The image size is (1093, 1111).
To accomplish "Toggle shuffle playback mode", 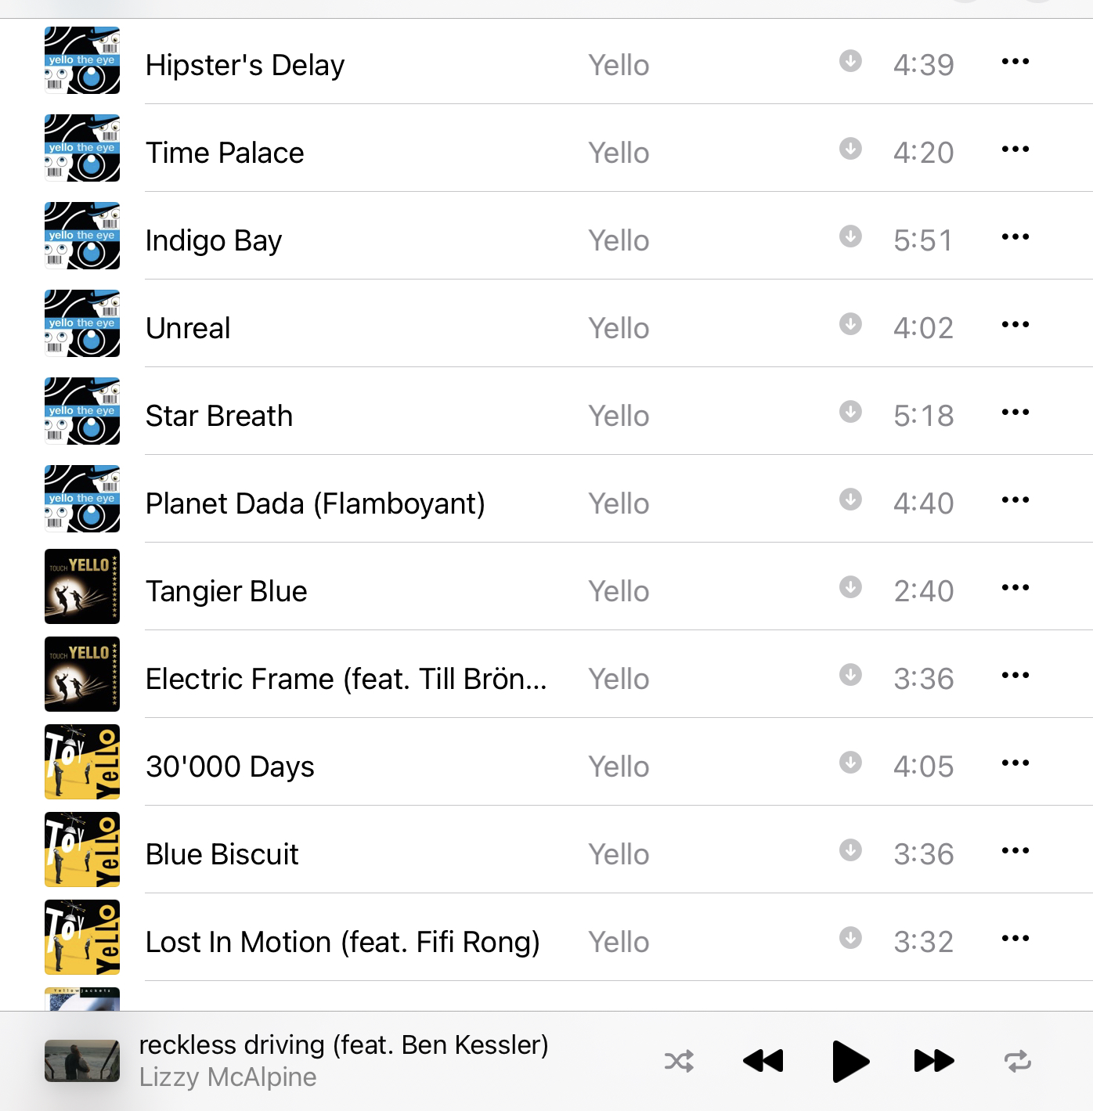I will 679,1062.
